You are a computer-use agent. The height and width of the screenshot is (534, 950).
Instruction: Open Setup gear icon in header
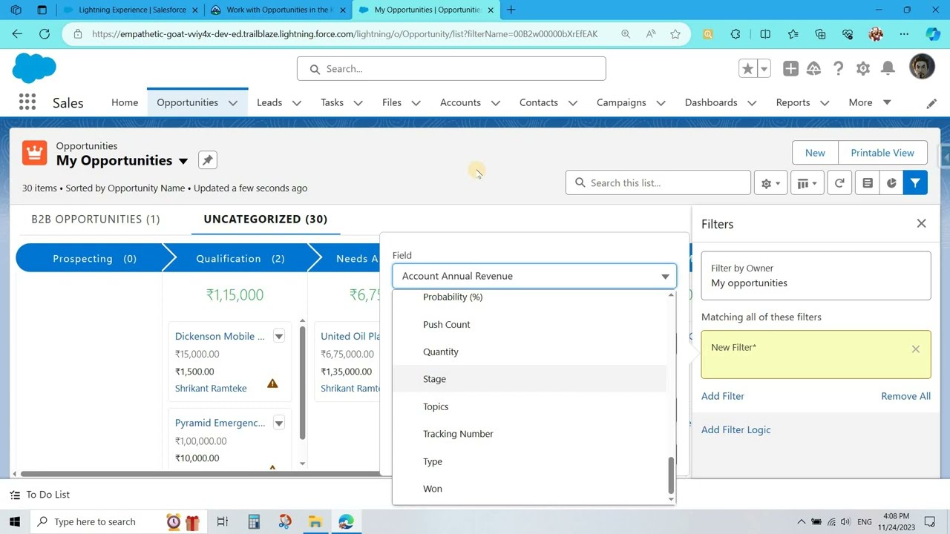(x=862, y=68)
